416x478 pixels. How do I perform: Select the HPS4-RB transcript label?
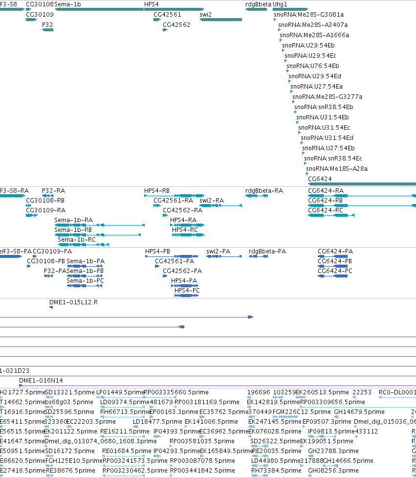(x=157, y=191)
